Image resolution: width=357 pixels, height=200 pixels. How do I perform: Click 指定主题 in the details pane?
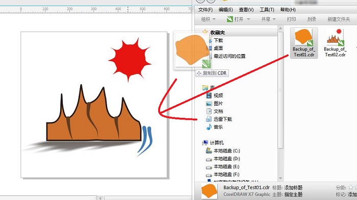(x=293, y=194)
